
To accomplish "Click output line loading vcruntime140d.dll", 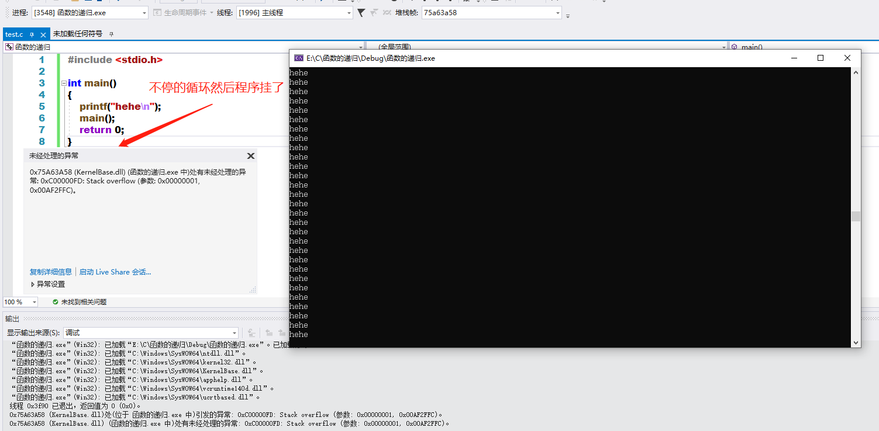I will coord(143,388).
